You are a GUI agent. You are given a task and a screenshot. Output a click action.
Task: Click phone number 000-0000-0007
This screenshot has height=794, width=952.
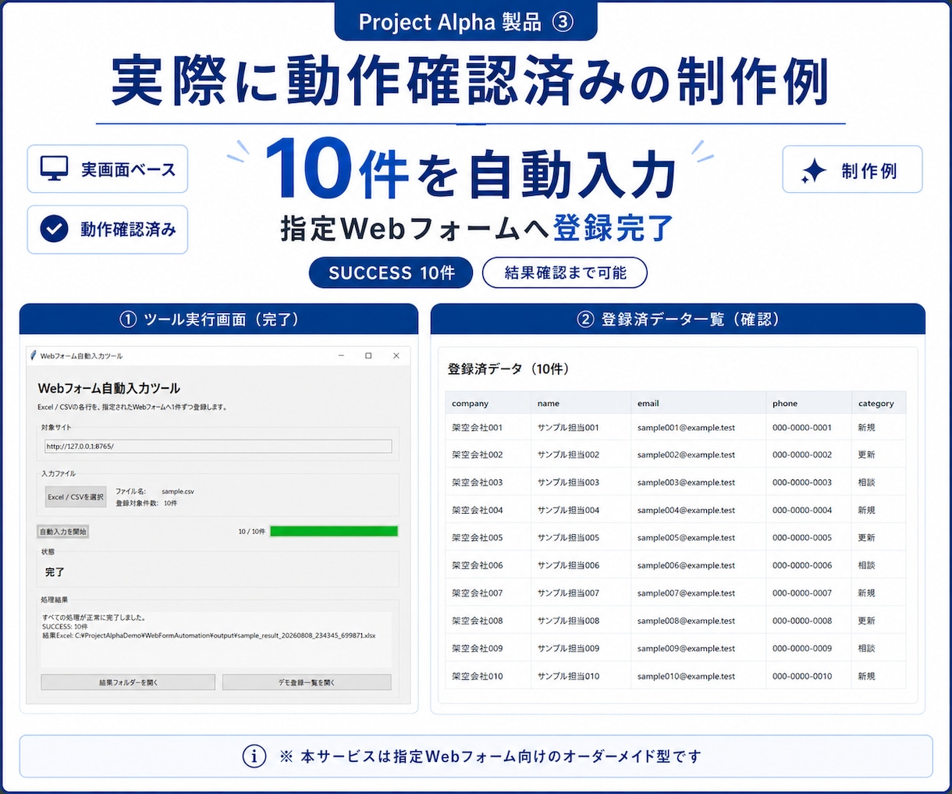coord(802,593)
